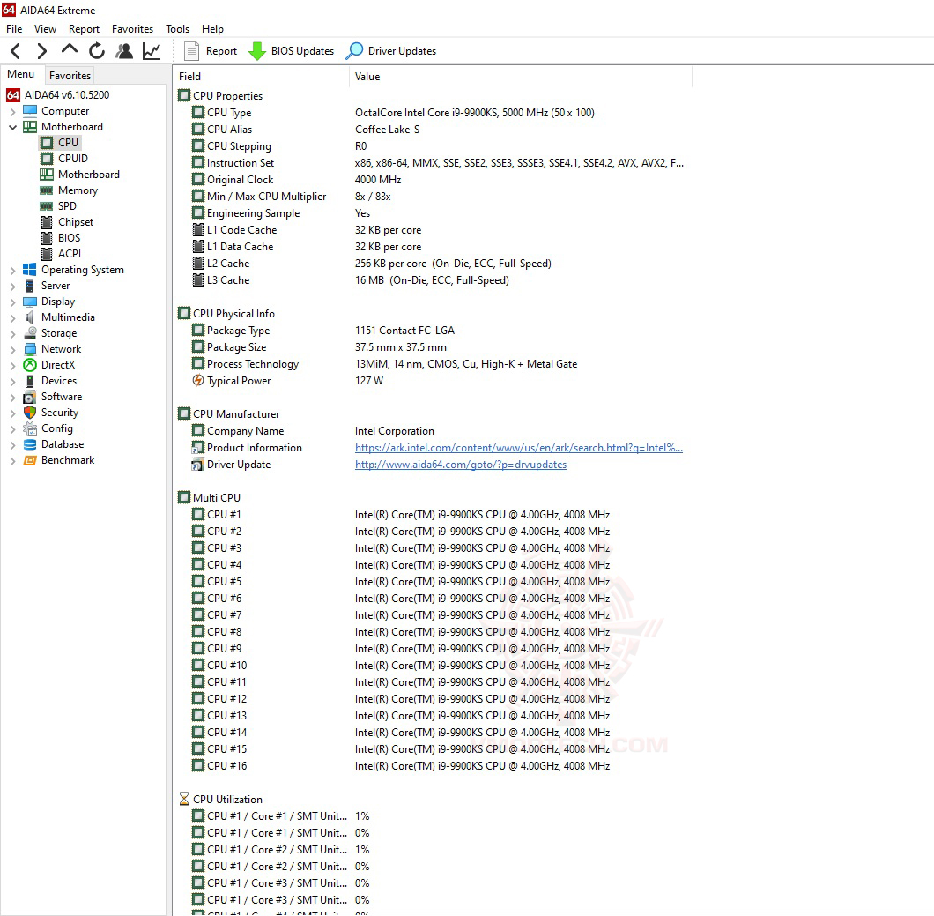Open the Help menu
The image size is (934, 916).
(212, 28)
